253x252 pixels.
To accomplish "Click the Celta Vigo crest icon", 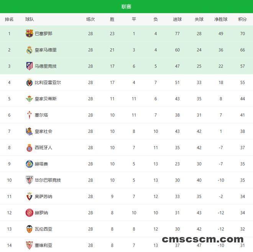I will (x=29, y=115).
